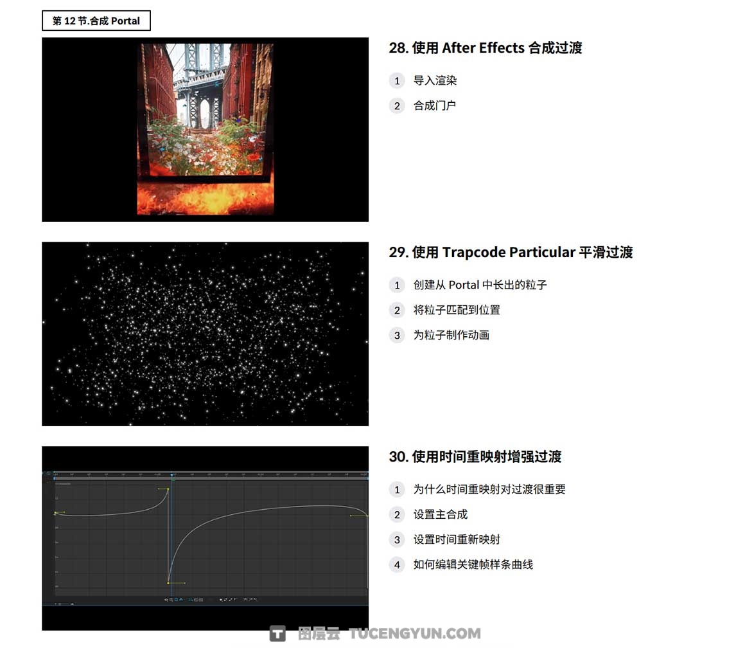Click the blue playhead in the graph editor
Image resolution: width=745 pixels, height=648 pixels.
(x=172, y=475)
